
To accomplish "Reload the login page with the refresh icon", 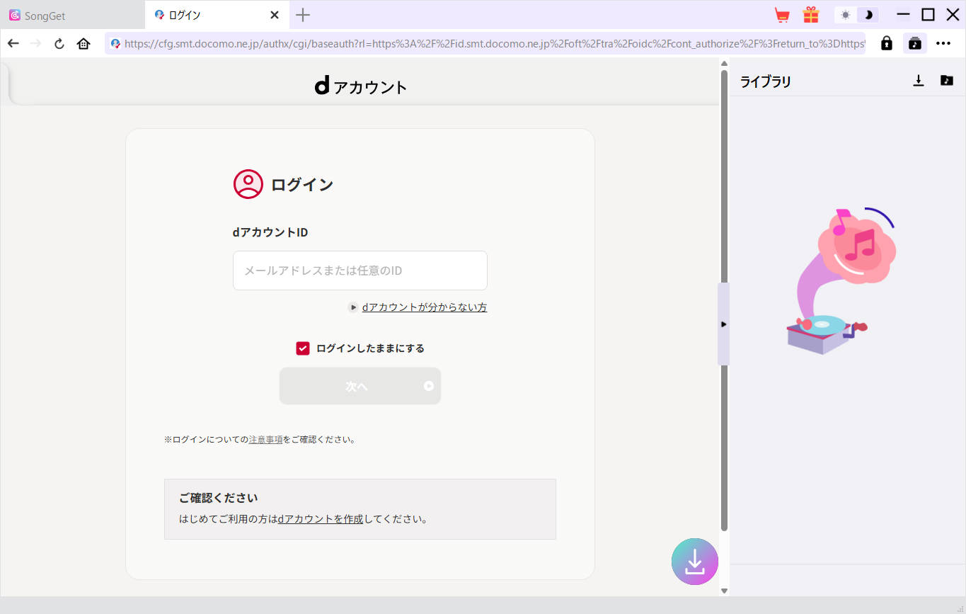I will pos(59,43).
